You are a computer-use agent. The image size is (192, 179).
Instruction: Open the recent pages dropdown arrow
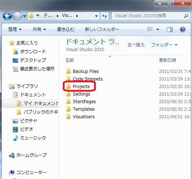pos(24,16)
